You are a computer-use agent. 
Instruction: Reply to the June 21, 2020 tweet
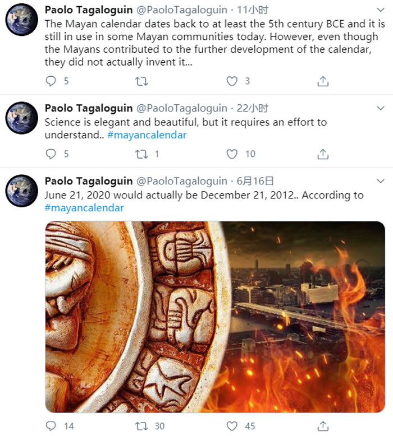[x=51, y=426]
